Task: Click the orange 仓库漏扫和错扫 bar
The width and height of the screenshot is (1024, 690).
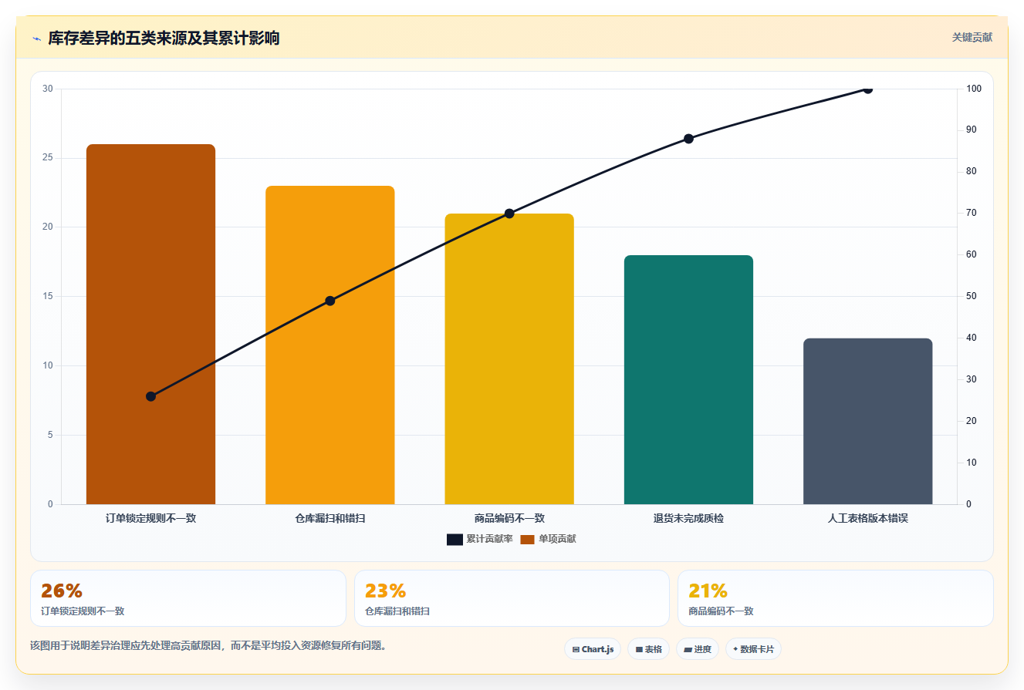Action: coord(330,345)
